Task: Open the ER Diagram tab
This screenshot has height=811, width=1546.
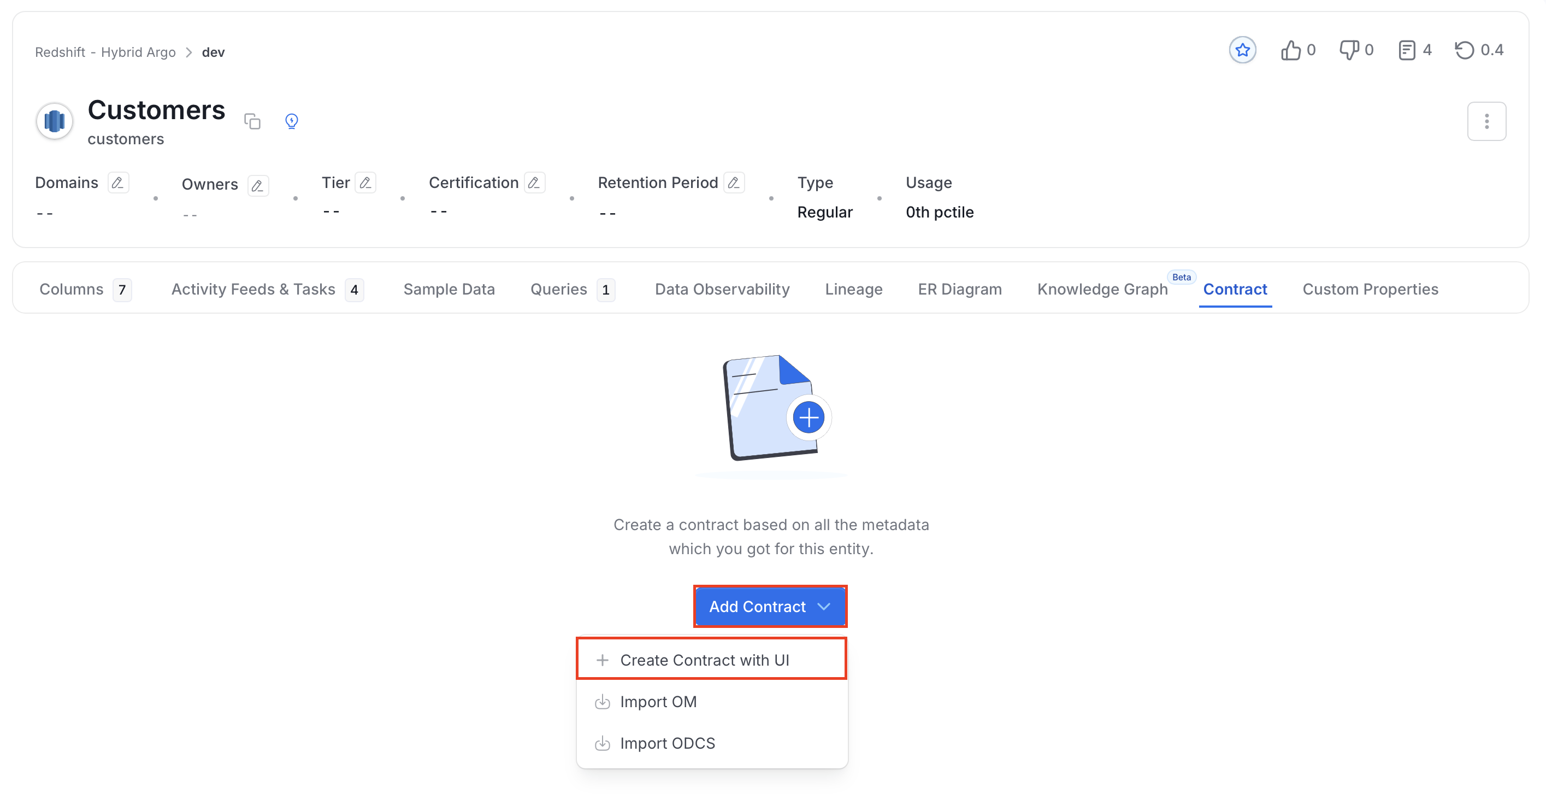Action: tap(960, 289)
